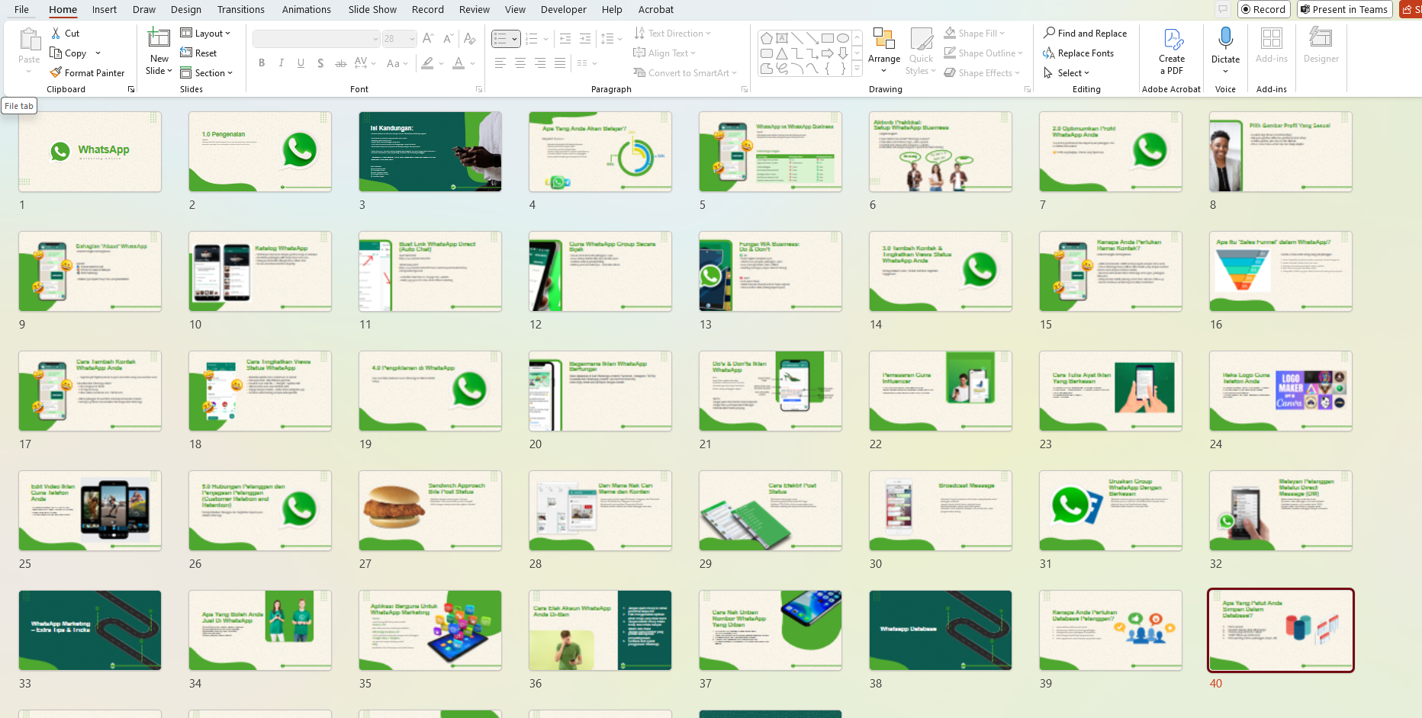Open the text highlight color picker

pyautogui.click(x=428, y=63)
